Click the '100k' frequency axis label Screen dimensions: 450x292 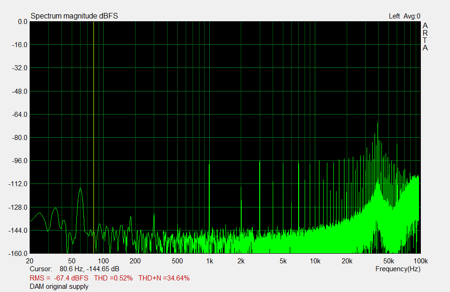(421, 261)
